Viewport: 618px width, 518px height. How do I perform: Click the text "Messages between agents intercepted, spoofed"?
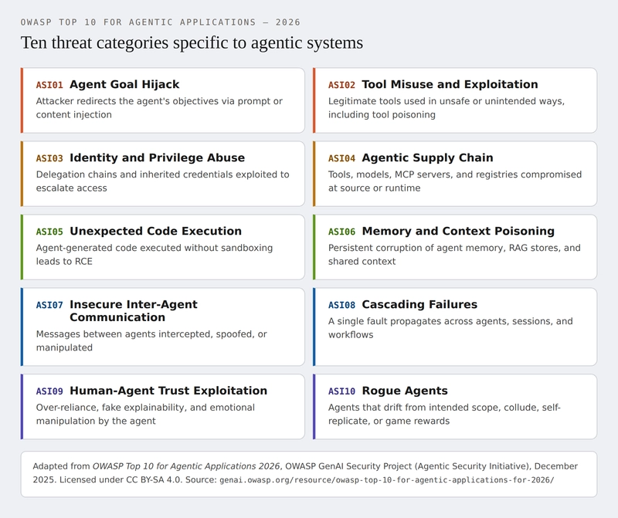151,340
